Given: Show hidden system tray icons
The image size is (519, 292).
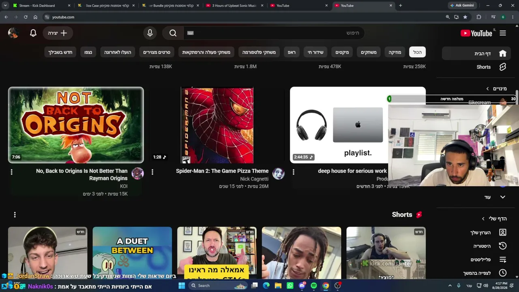Looking at the screenshot, I should (x=450, y=286).
